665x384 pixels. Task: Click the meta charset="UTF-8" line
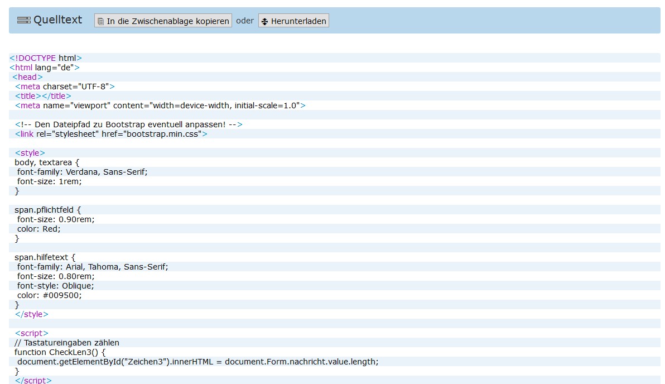(x=65, y=87)
